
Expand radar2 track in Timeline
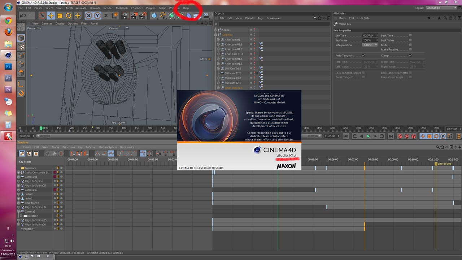(18, 194)
